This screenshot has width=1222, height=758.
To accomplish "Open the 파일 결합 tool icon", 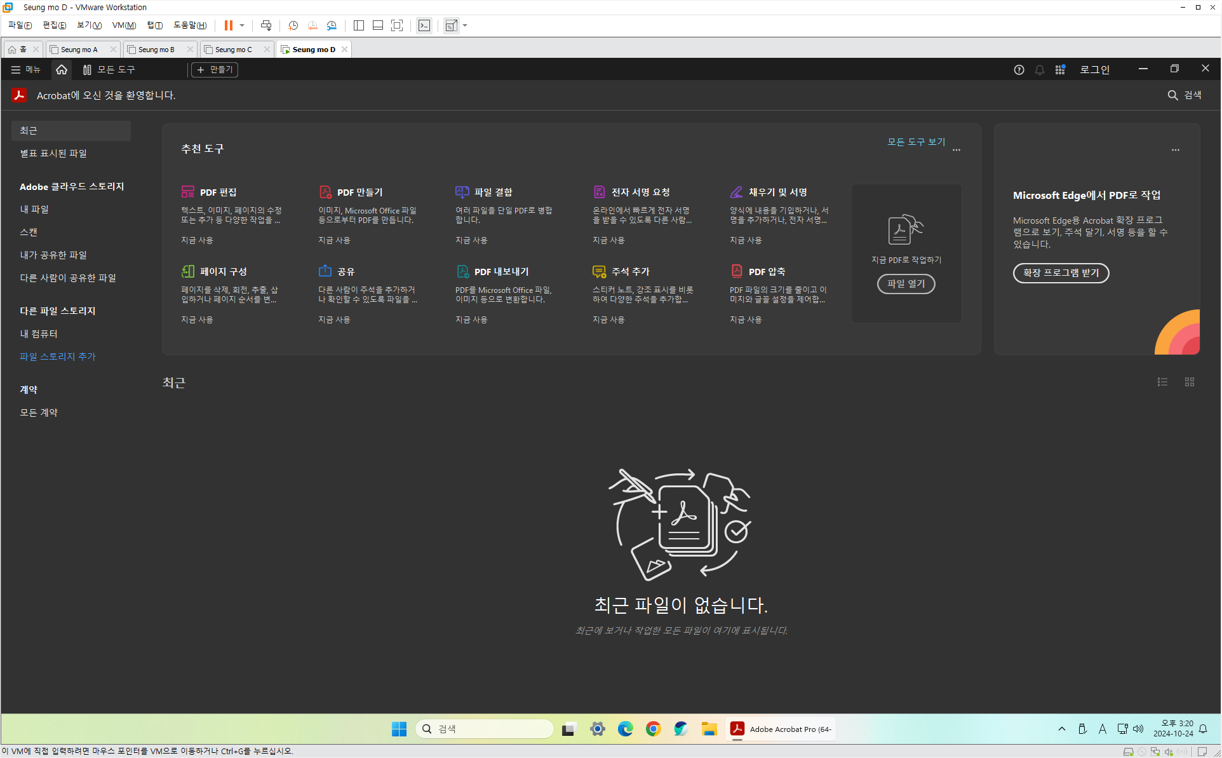I will tap(462, 192).
